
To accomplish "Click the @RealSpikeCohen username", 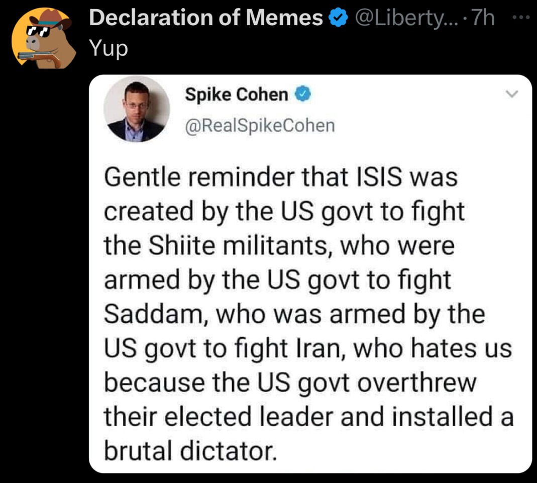I will [x=261, y=125].
